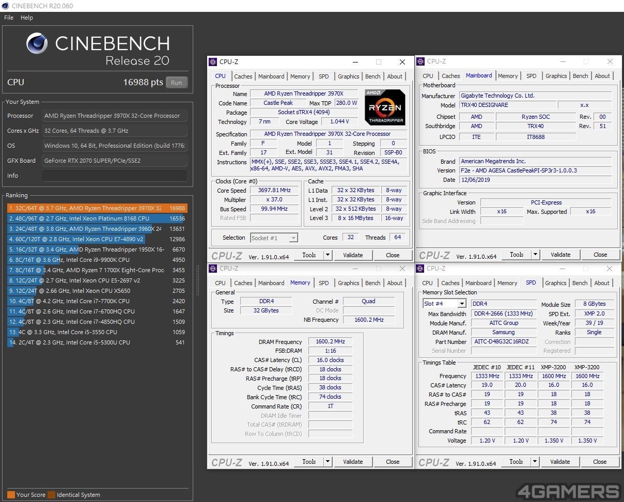Screen dimensions: 624x502
Task: Click the Cinebench app icon in title bar
Action: pyautogui.click(x=6, y=6)
